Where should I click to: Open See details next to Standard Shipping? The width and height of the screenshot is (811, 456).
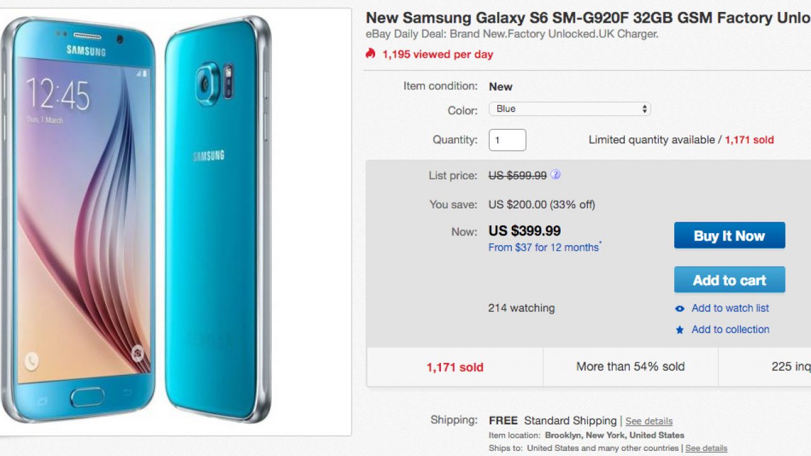tap(649, 421)
